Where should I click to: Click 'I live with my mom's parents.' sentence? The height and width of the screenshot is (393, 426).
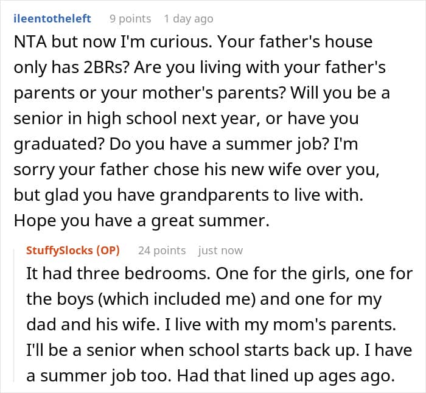(x=281, y=325)
